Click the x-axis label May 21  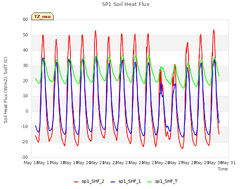97,163
